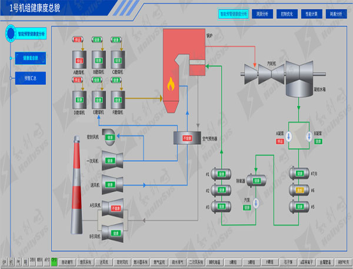The height and width of the screenshot is (269, 353).
Task: Open the 健康度总貌 sidebar item
Action: pos(31,58)
